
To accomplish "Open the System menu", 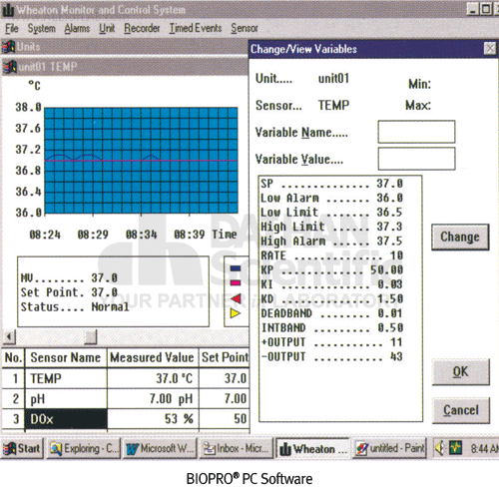I will 42,28.
